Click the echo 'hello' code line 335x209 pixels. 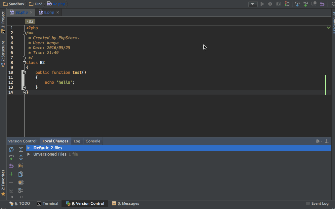point(60,82)
